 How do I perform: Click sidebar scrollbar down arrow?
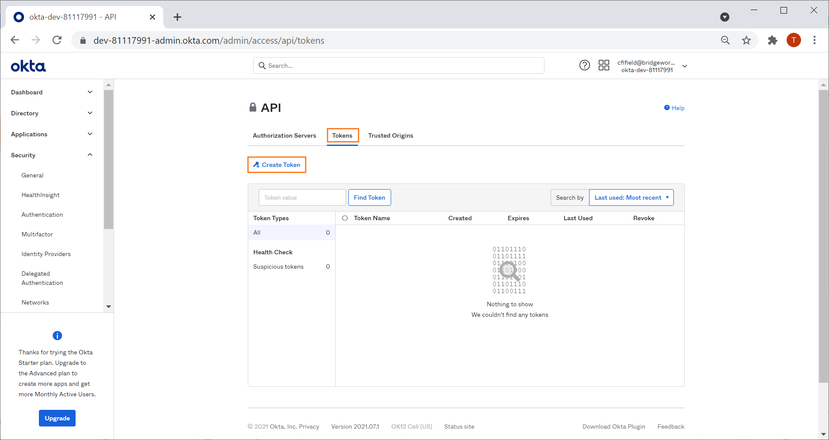109,307
